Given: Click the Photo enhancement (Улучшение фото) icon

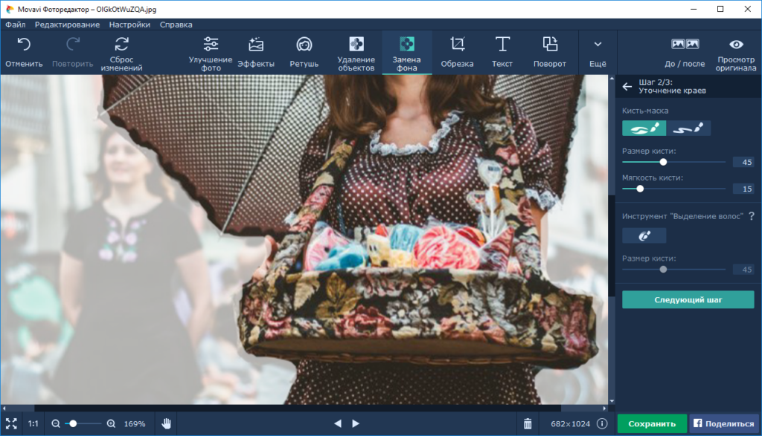Looking at the screenshot, I should pos(211,51).
